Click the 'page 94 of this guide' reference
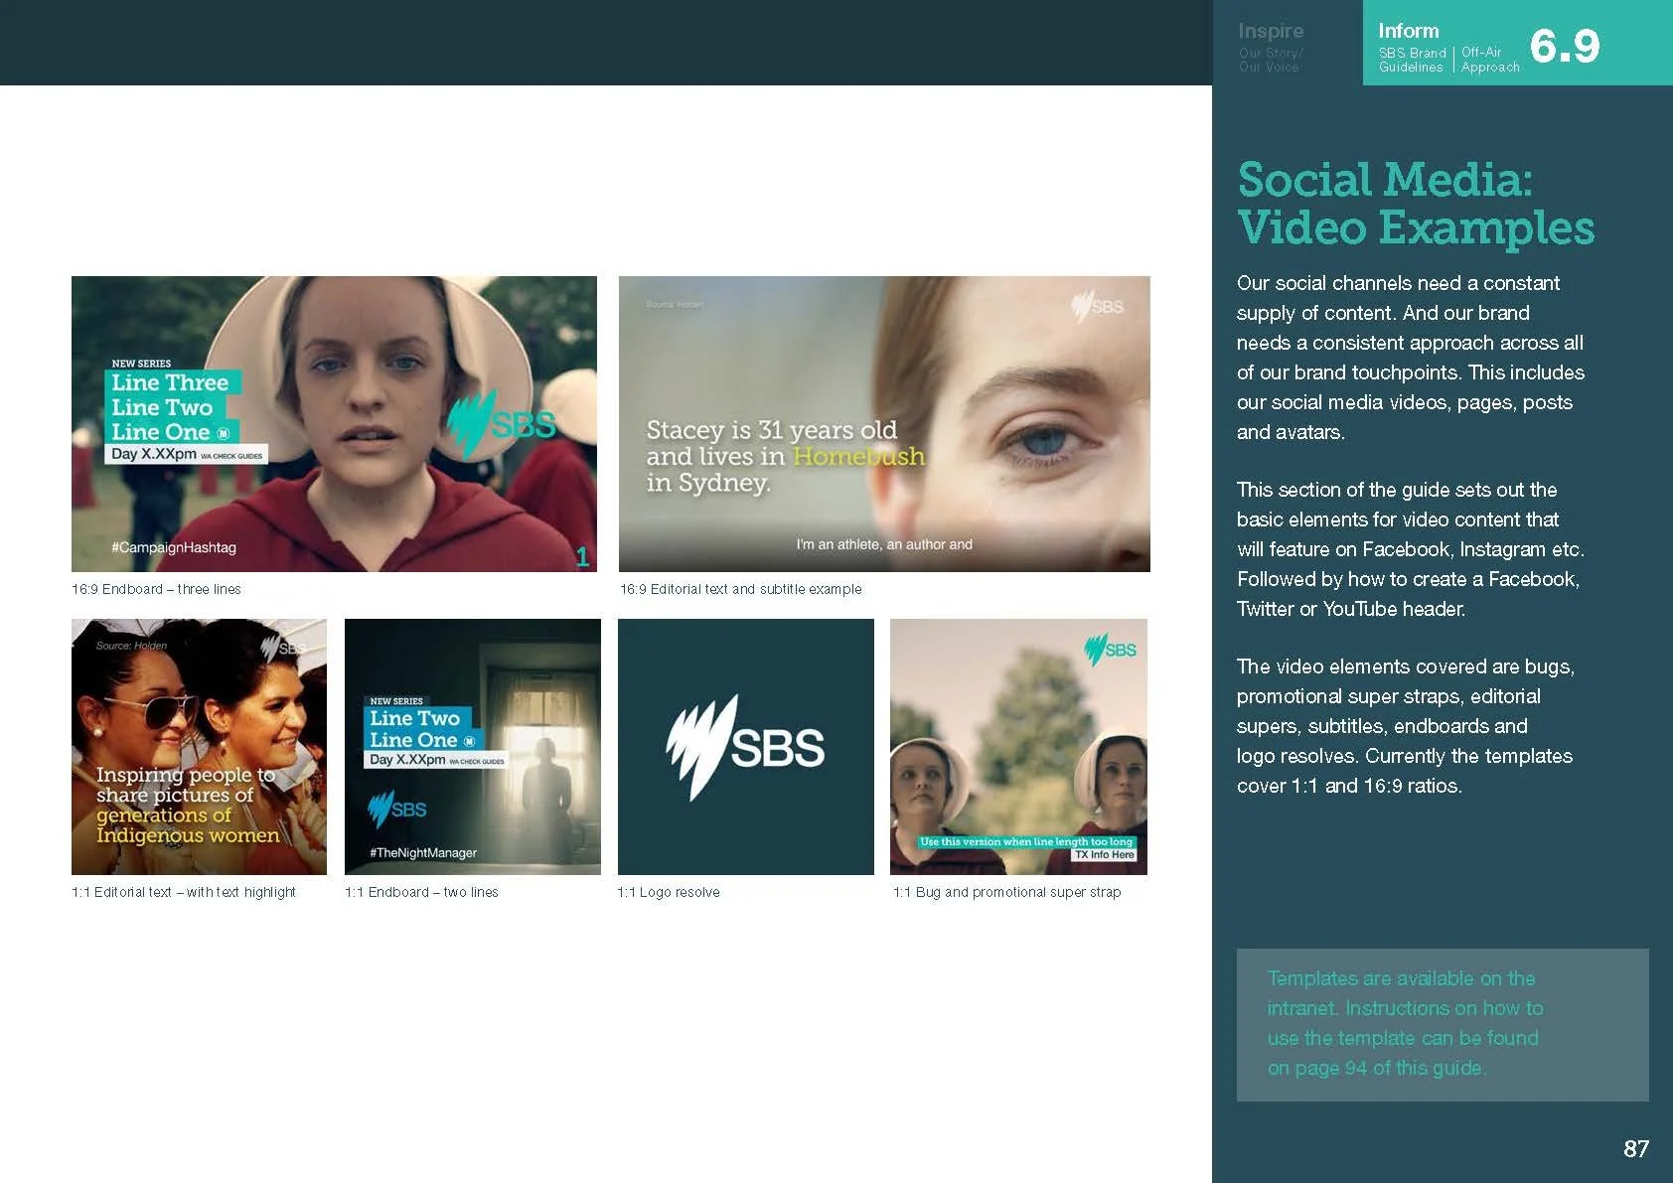1673x1183 pixels. coord(1390,1068)
